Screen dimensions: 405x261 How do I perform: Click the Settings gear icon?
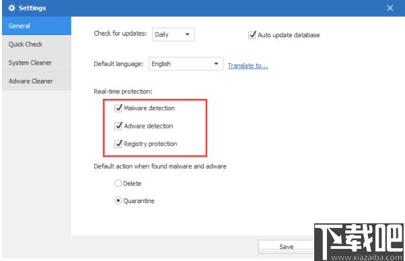point(11,8)
